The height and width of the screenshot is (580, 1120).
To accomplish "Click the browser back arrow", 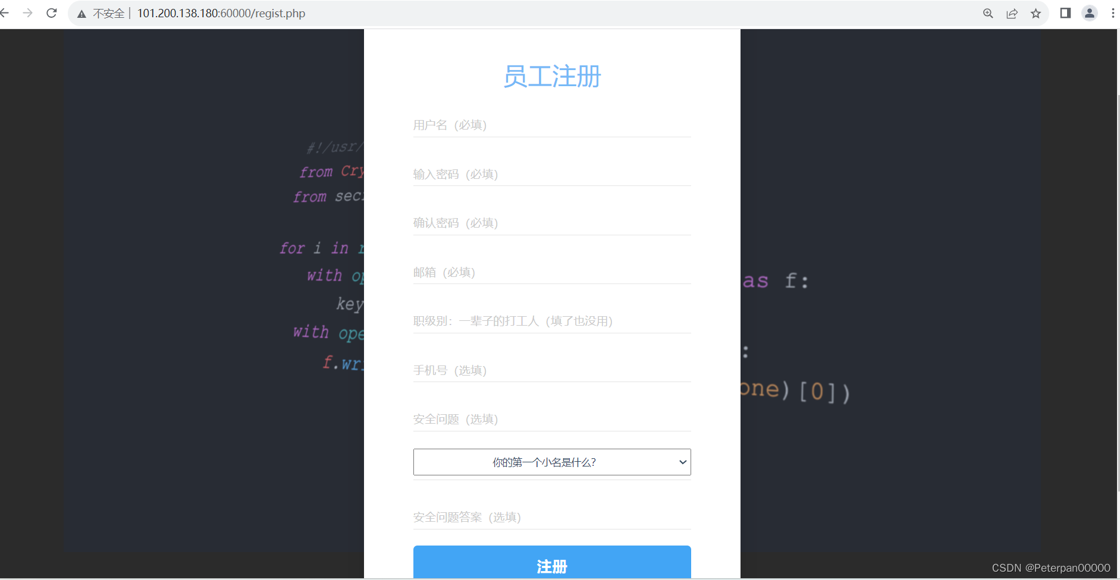I will 5,13.
